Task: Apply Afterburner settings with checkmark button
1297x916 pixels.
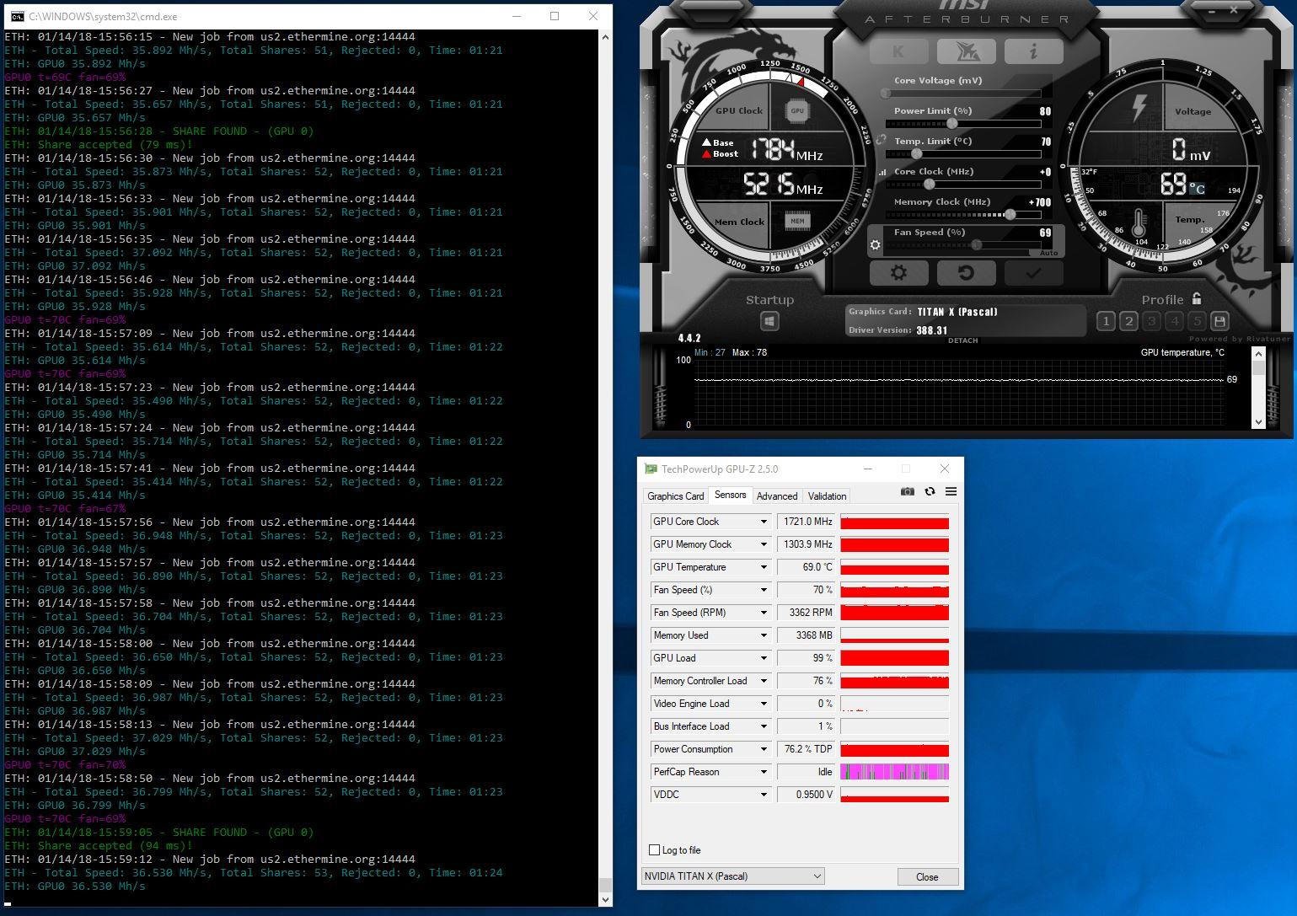Action: [1033, 273]
